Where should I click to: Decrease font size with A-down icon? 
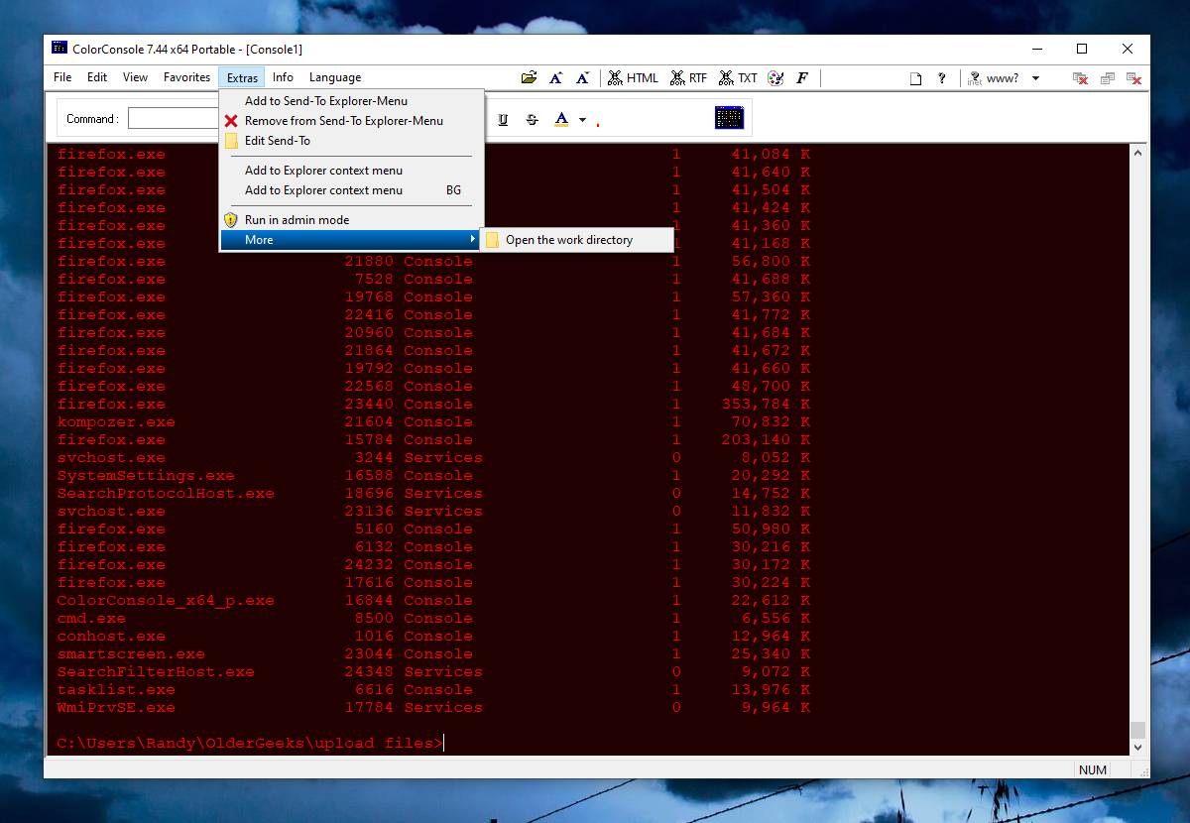(582, 77)
